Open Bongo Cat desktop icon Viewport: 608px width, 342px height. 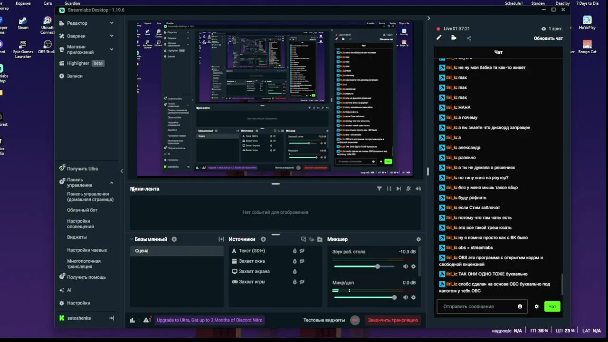point(587,47)
